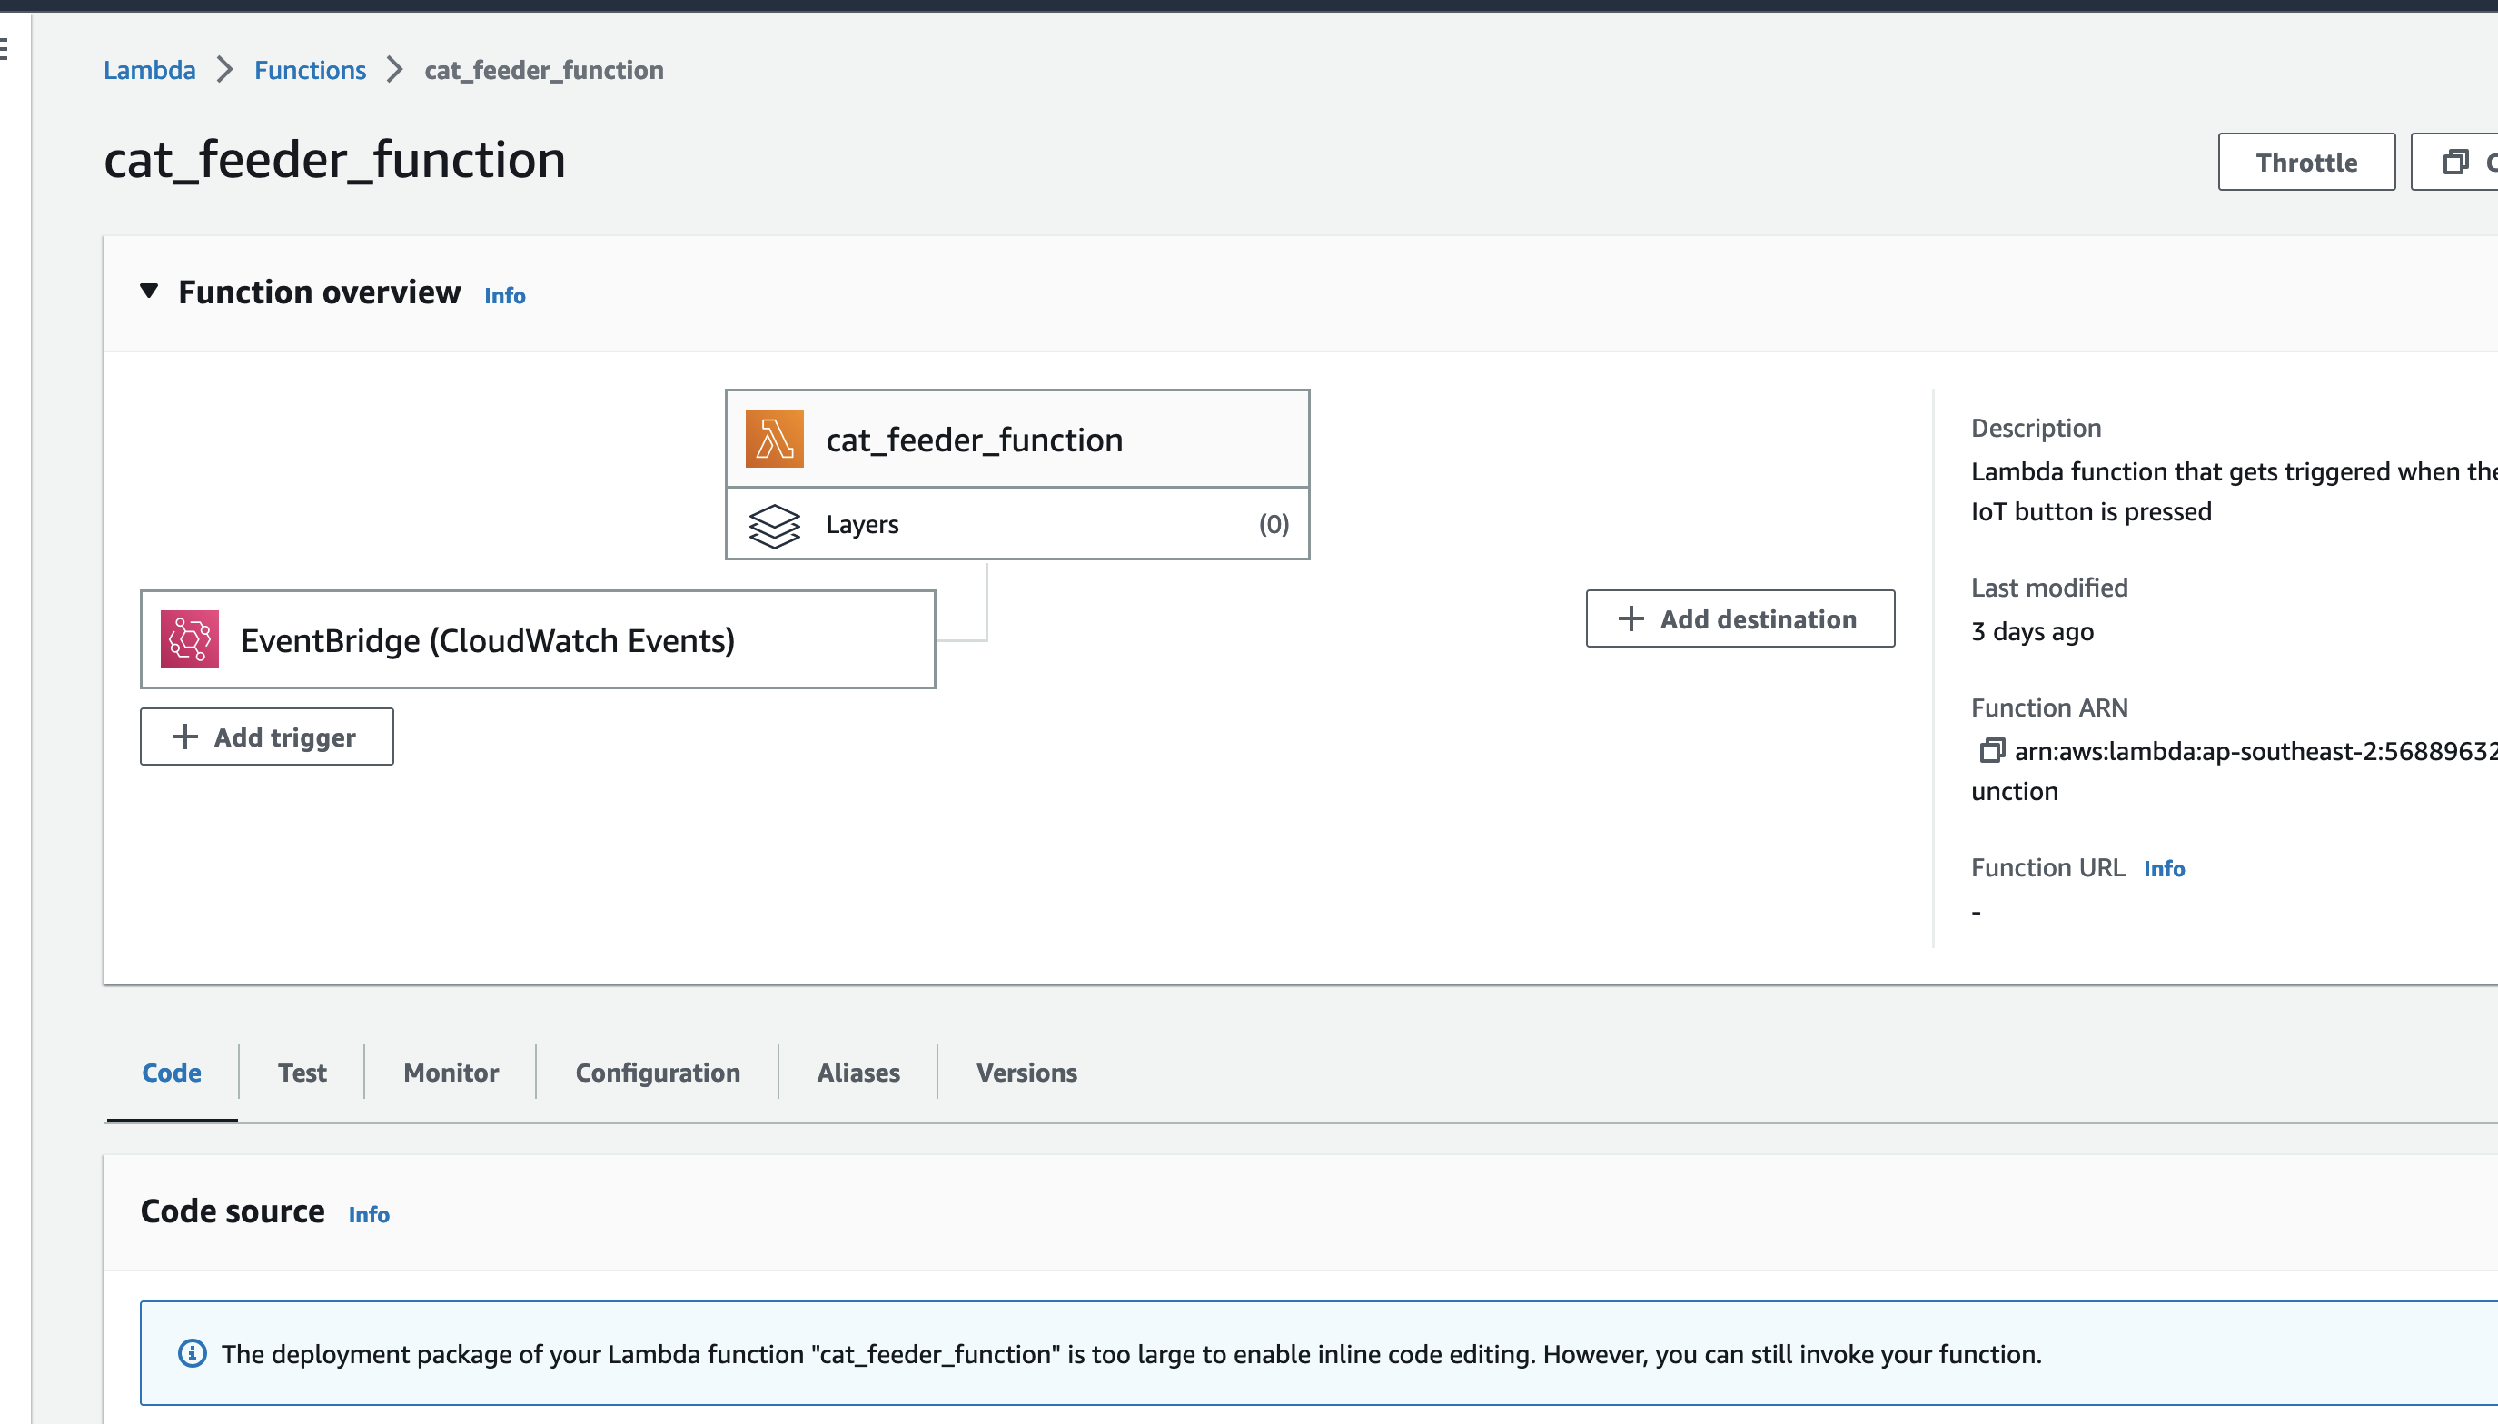Click the Throttle button
This screenshot has height=1424, width=2498.
click(2306, 163)
